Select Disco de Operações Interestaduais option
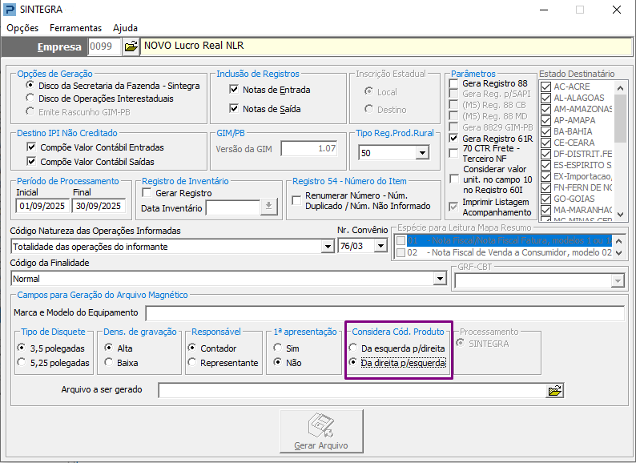Screen dimensions: 636x463 click(30, 99)
